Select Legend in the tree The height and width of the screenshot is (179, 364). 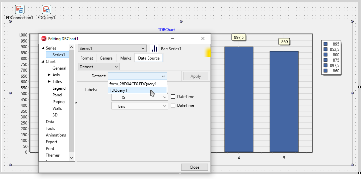[x=59, y=88]
